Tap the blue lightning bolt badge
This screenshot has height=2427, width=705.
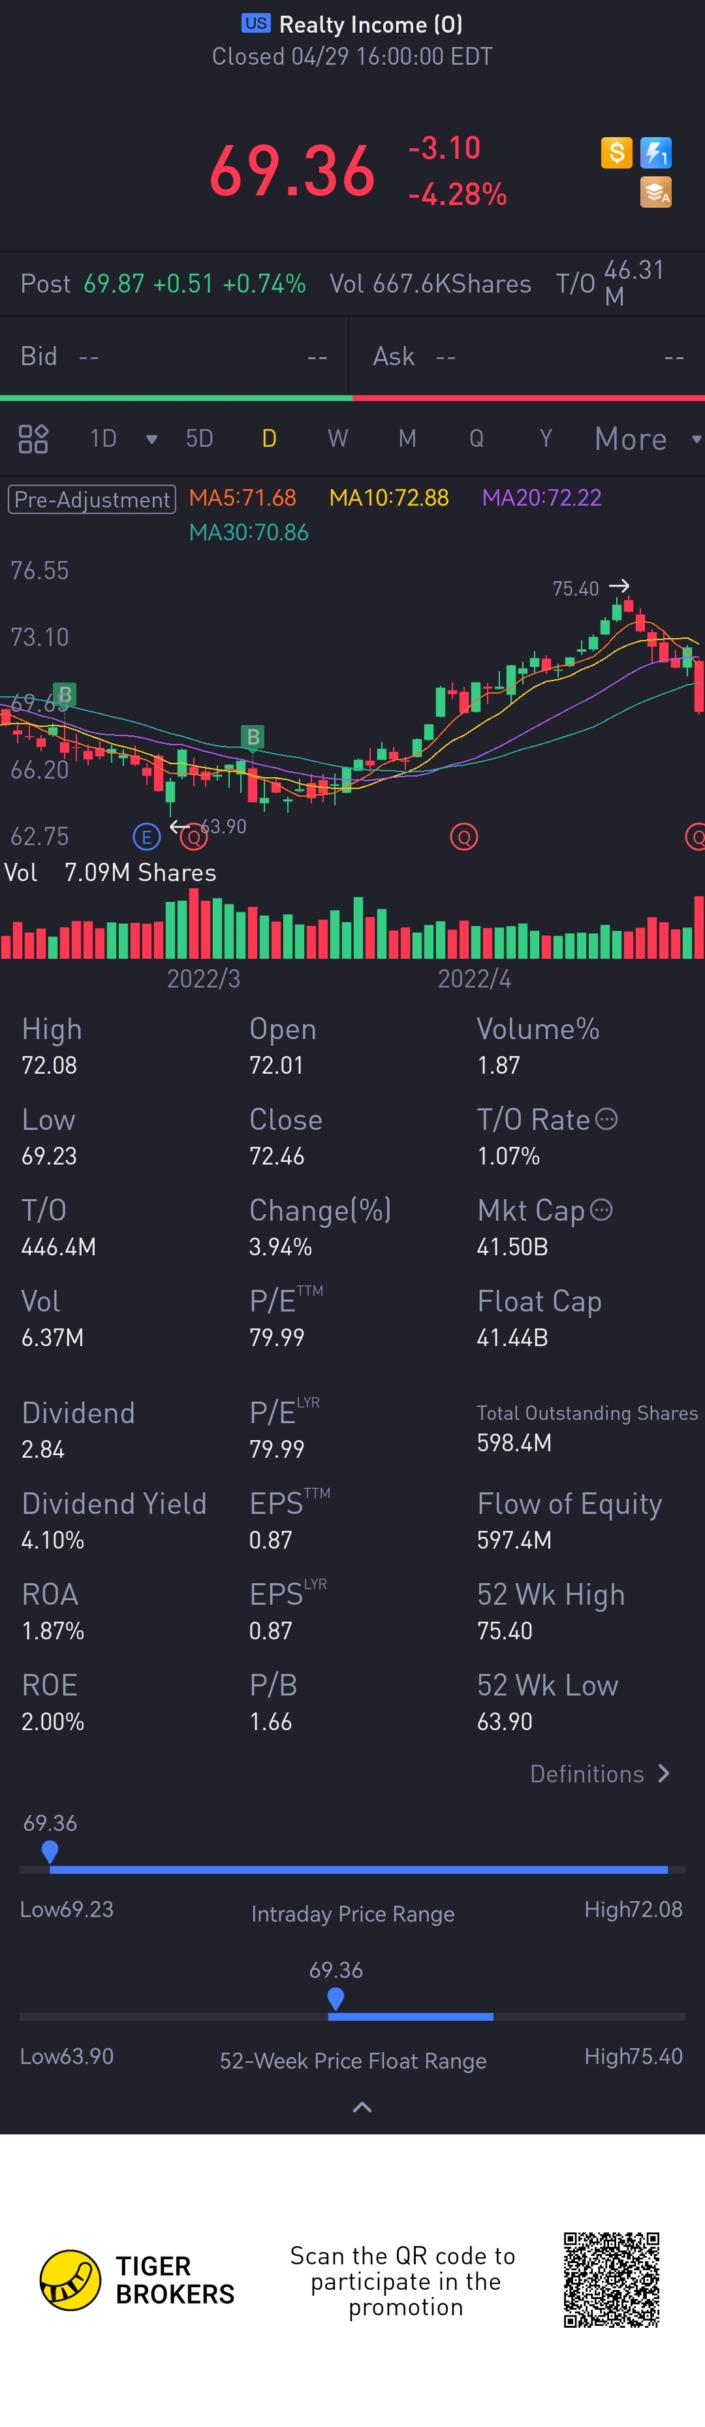pos(655,153)
